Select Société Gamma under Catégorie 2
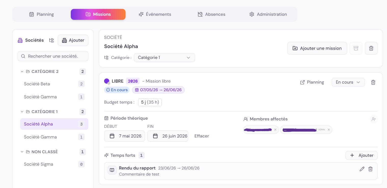 (x=54, y=97)
